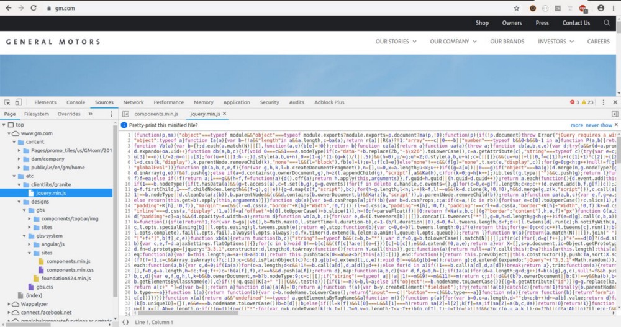621x327 pixels.
Task: Switch to components.min.js editor tab
Action: pos(156,114)
